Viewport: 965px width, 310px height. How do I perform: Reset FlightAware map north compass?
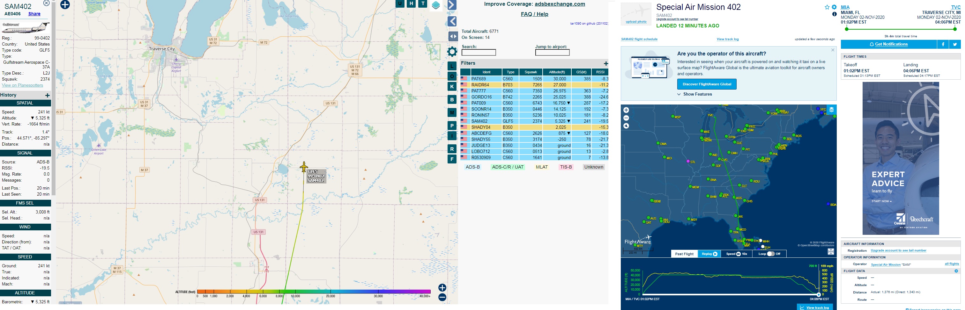pos(626,126)
